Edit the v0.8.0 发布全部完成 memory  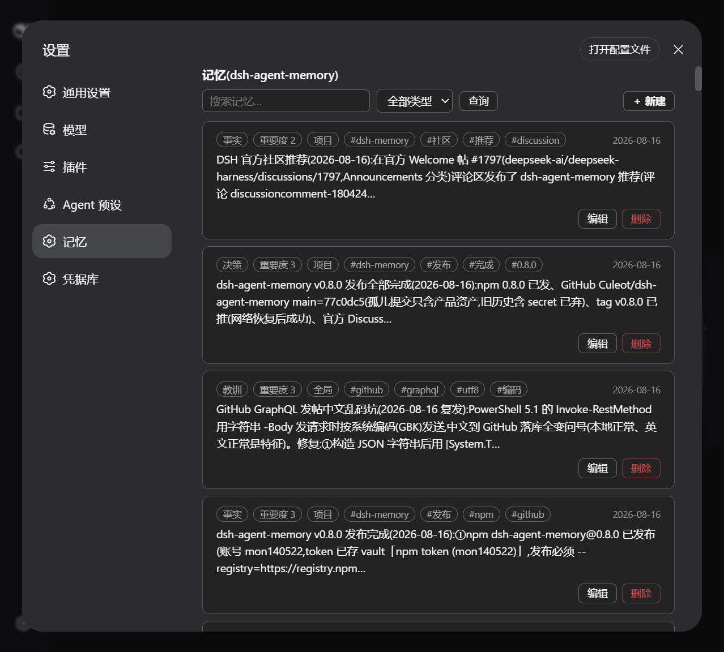click(598, 344)
